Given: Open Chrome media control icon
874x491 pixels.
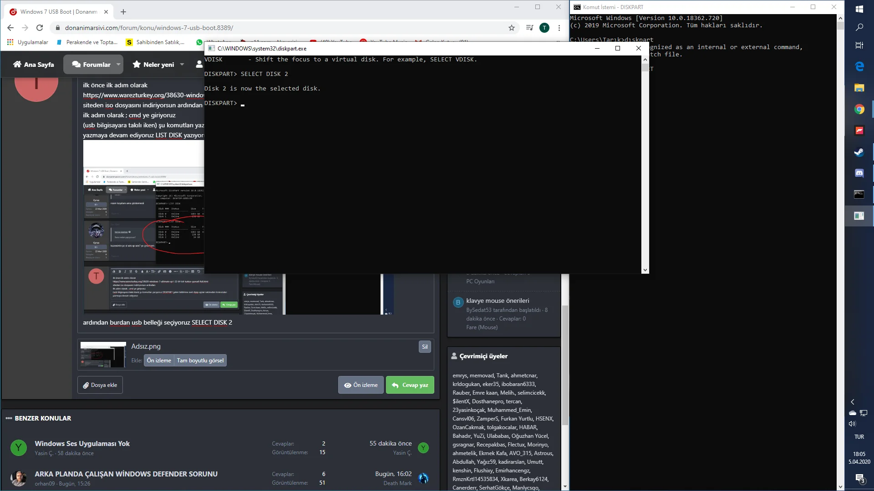Looking at the screenshot, I should (529, 28).
